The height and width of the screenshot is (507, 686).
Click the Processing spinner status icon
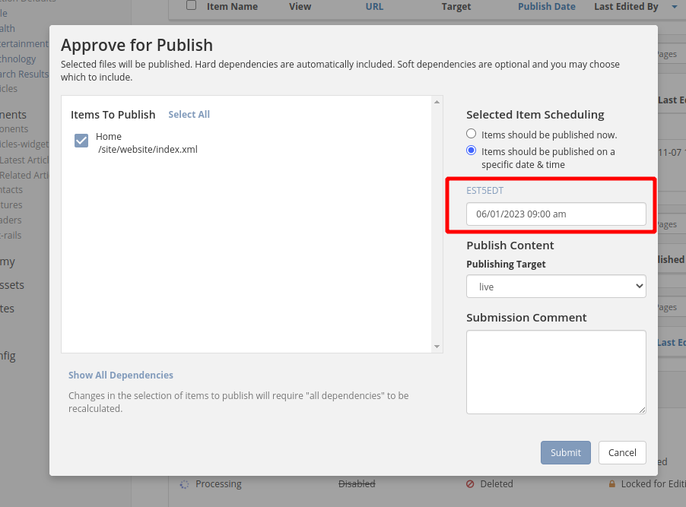183,483
